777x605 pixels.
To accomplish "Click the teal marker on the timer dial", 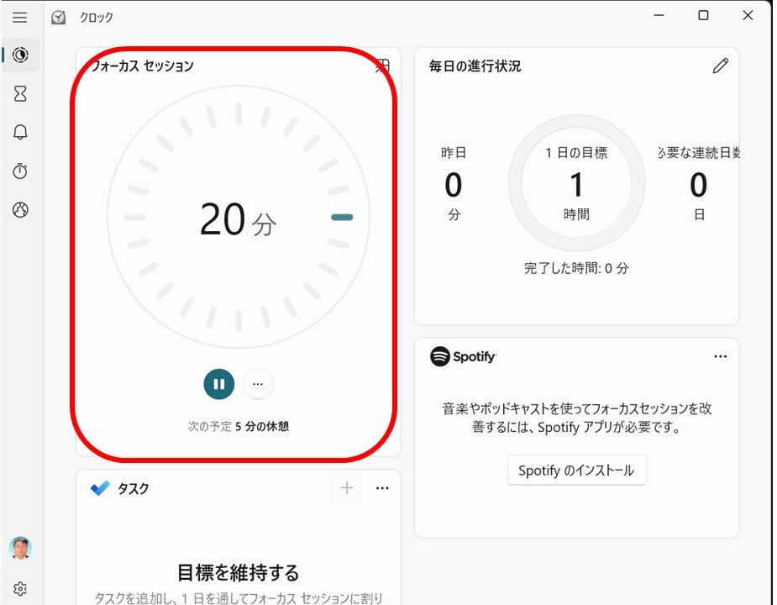I will tap(342, 218).
